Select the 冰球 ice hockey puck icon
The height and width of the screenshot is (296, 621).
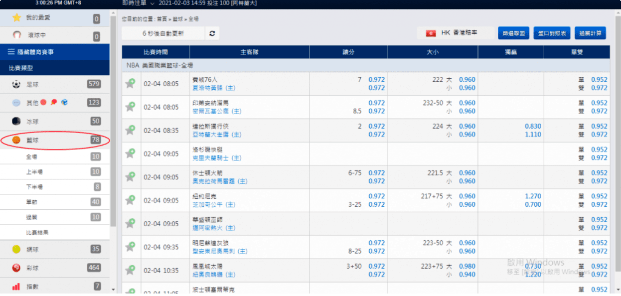tap(16, 122)
